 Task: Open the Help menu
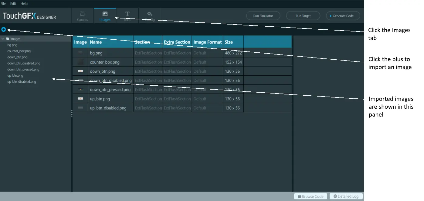click(x=24, y=4)
